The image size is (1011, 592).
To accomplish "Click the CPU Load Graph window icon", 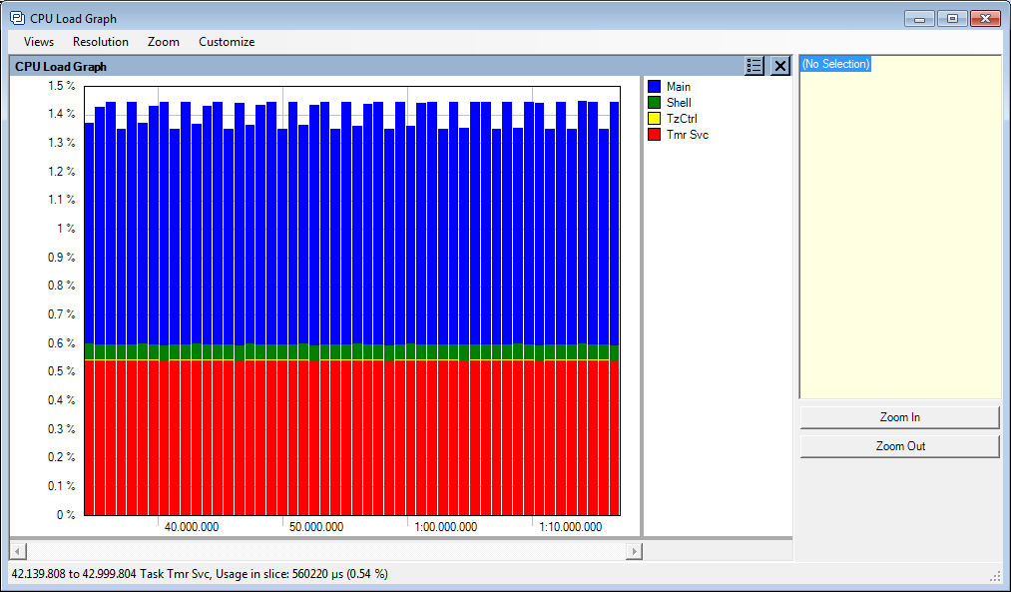I will (x=17, y=18).
